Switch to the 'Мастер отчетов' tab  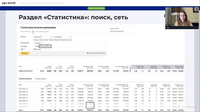point(25,31)
